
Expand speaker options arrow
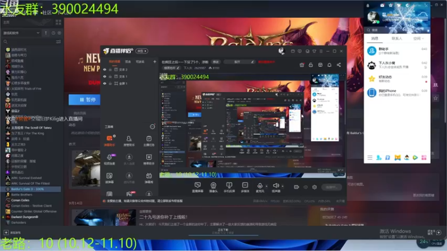[283, 186]
